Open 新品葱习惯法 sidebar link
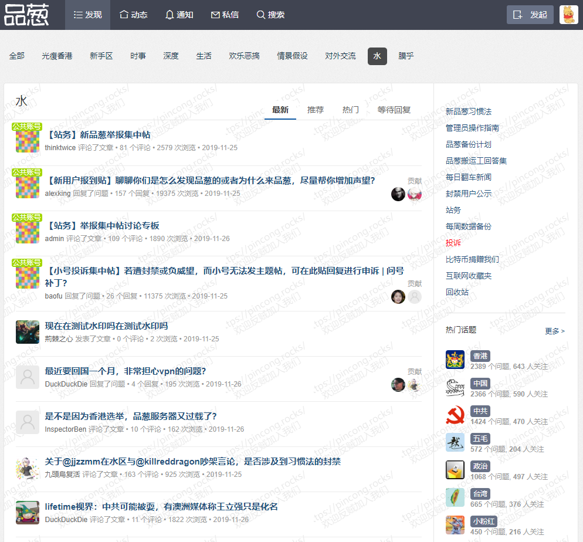The width and height of the screenshot is (583, 542). tap(469, 111)
